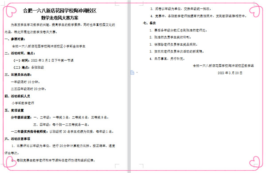
Task: Click the subtitle 数学龙卷风大赛方案
Action: [60, 18]
